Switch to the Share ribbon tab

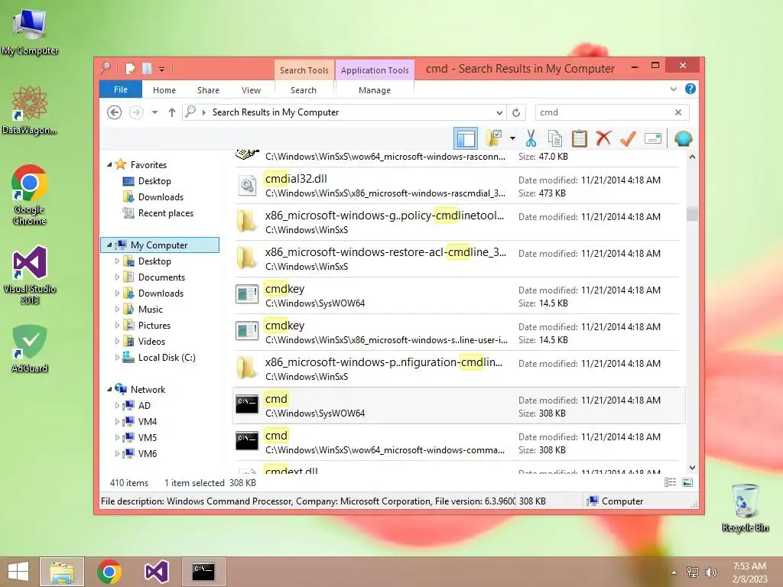208,90
